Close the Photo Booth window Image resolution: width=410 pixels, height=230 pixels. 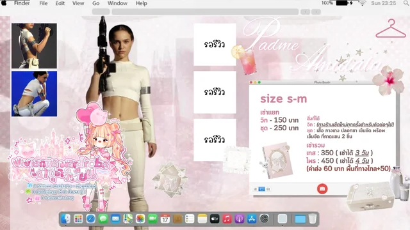click(251, 82)
